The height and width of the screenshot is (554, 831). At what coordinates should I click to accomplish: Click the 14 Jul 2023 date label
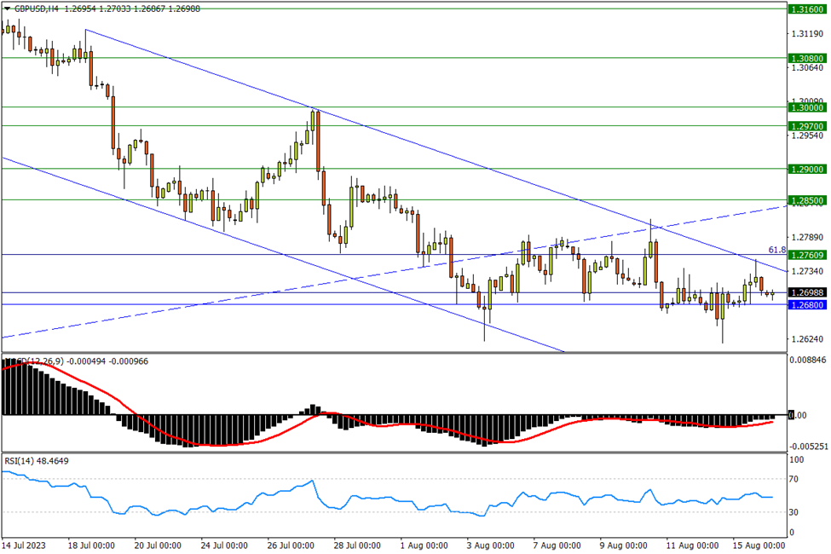tap(26, 545)
